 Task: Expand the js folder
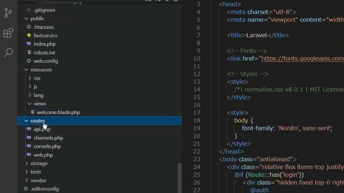tap(30, 87)
